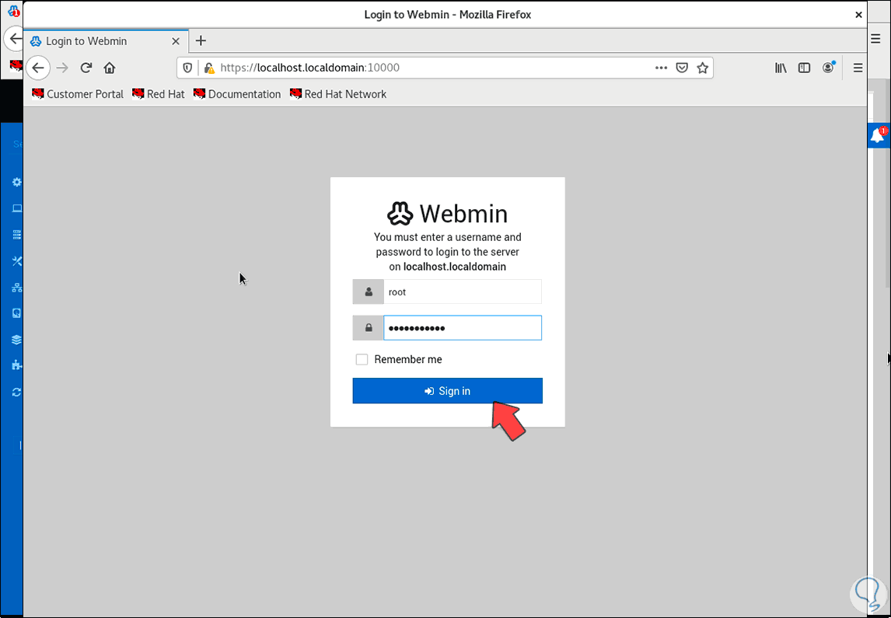Toggle the Firefox sidebar view
This screenshot has height=618, width=891.
(x=804, y=68)
